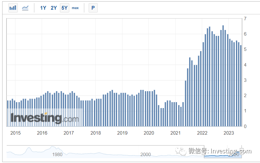Image resolution: width=260 pixels, height=163 pixels.
Task: Switch to area line chart icon
Action: [25, 8]
